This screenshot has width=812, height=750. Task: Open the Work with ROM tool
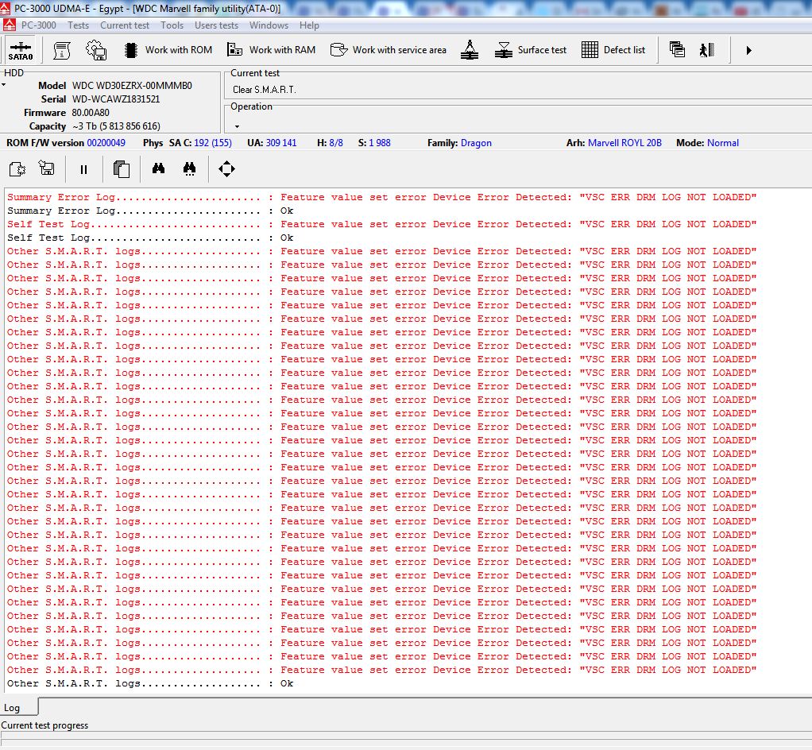[x=168, y=50]
